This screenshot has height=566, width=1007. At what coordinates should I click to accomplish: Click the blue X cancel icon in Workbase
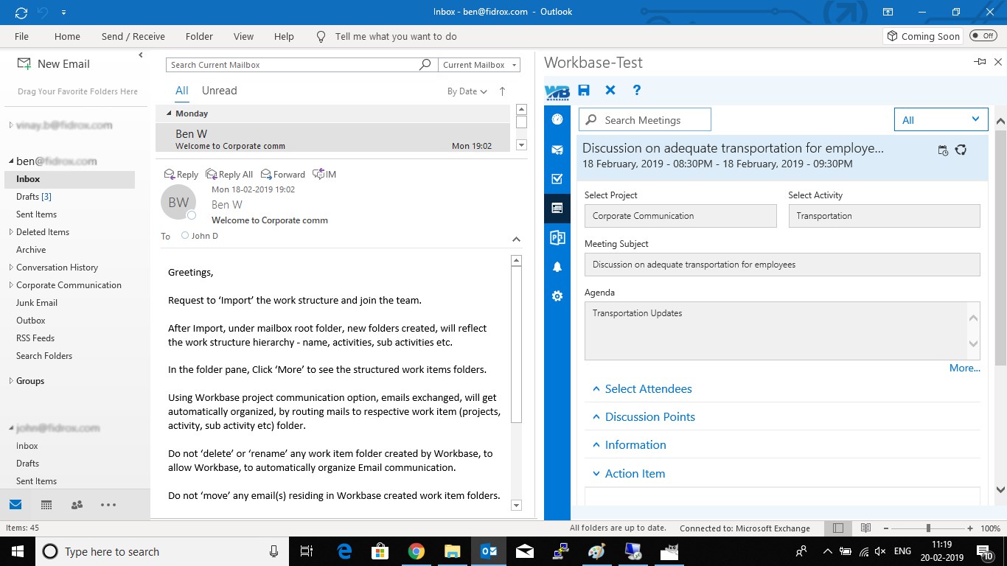click(610, 90)
